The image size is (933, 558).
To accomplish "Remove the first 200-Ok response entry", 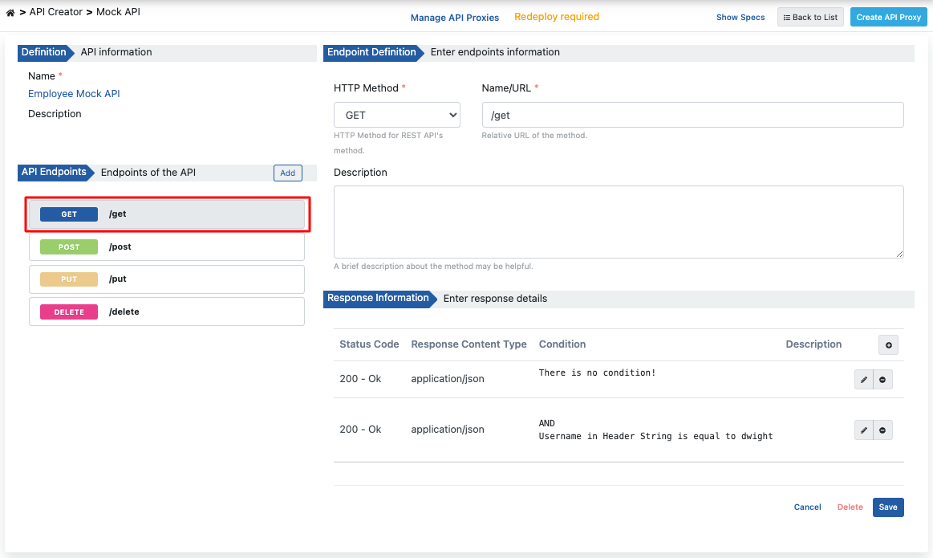I will point(882,379).
